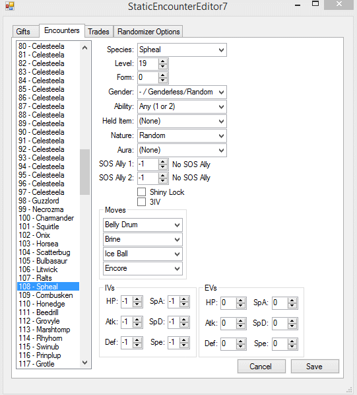Select 112 - Grovyle in the list
Viewport: 357px width, 395px height.
pyautogui.click(x=48, y=321)
